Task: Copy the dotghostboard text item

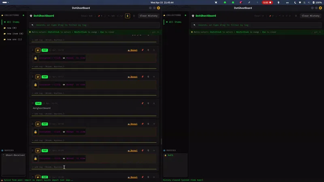Action: [148, 103]
